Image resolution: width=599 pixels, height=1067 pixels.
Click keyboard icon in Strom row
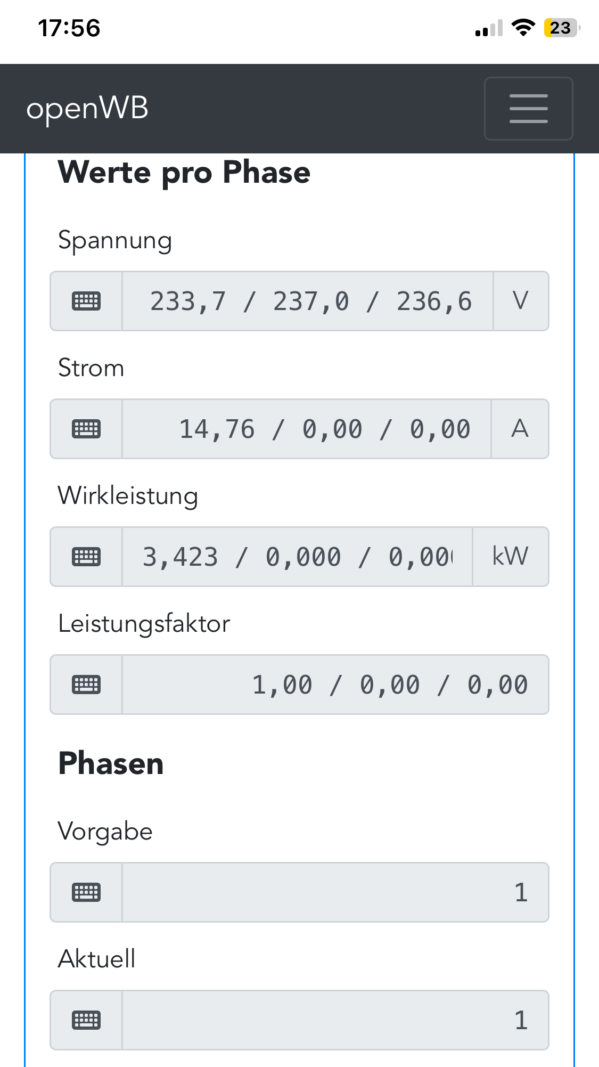[86, 429]
